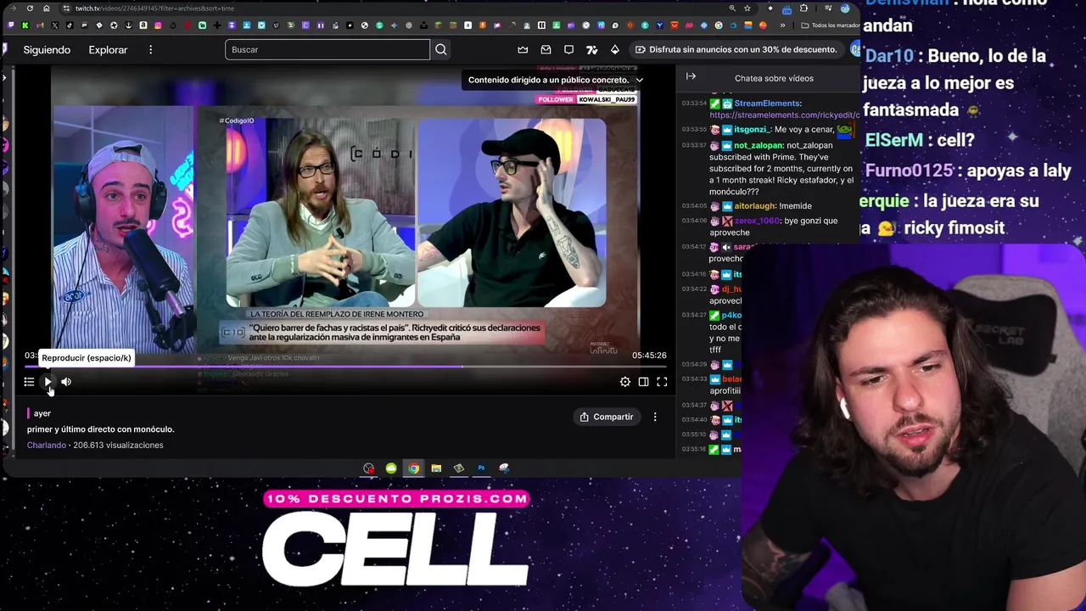Click the not_zalopan username in chat
Viewport: 1086px width, 611px height.
click(x=758, y=145)
